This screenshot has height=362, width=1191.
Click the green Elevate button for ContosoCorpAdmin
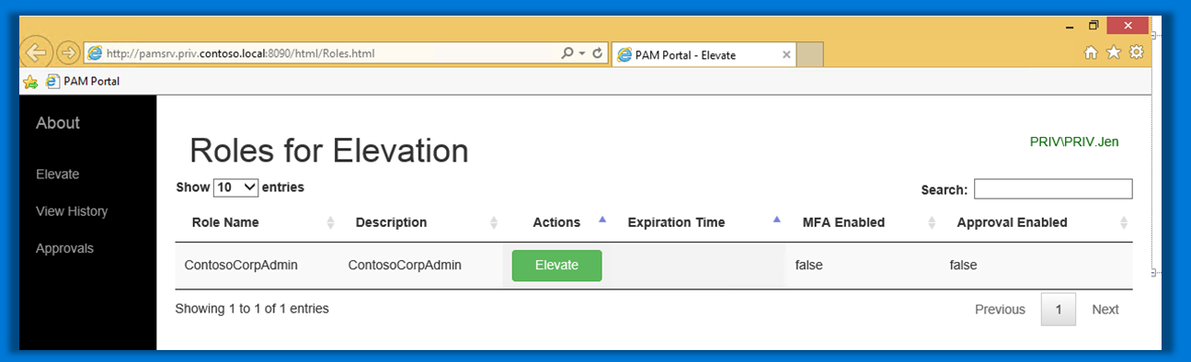coord(556,266)
